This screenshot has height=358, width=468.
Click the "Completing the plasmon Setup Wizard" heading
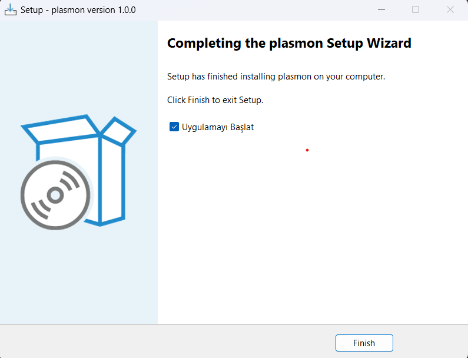(289, 43)
